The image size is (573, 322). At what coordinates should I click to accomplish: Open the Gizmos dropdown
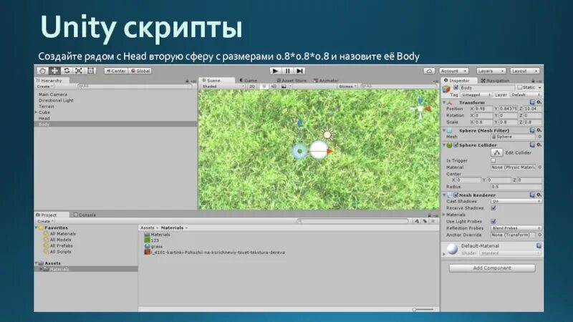pos(347,87)
